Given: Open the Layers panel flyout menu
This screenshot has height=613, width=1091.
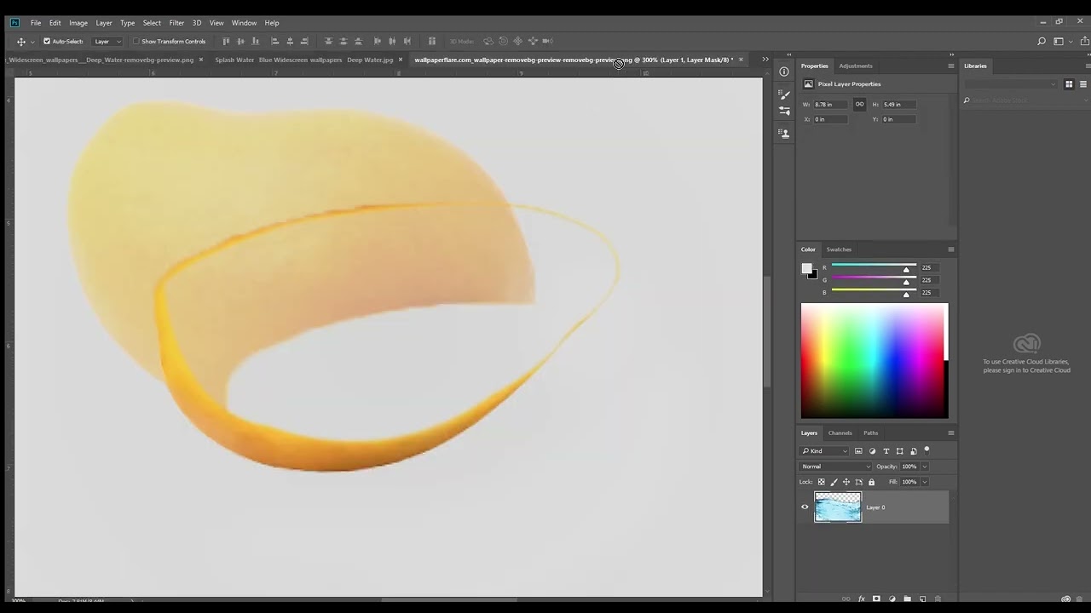Looking at the screenshot, I should [951, 433].
